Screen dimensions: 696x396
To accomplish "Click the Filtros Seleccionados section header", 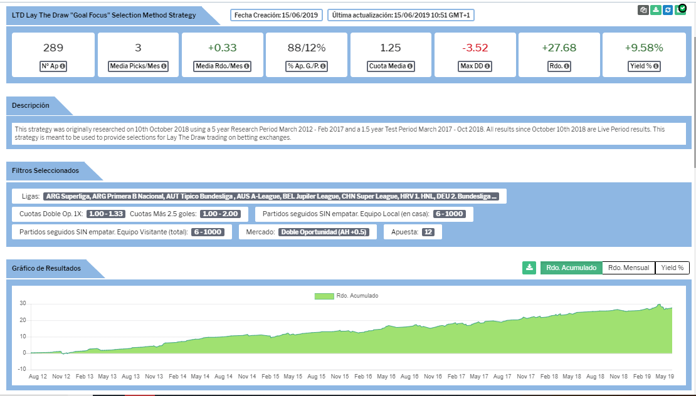I will [x=45, y=170].
